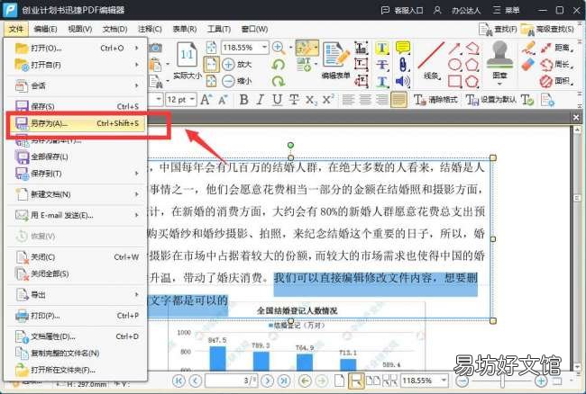The width and height of the screenshot is (586, 394).
Task: Click the bottom zoom slider track
Action: pos(502,381)
